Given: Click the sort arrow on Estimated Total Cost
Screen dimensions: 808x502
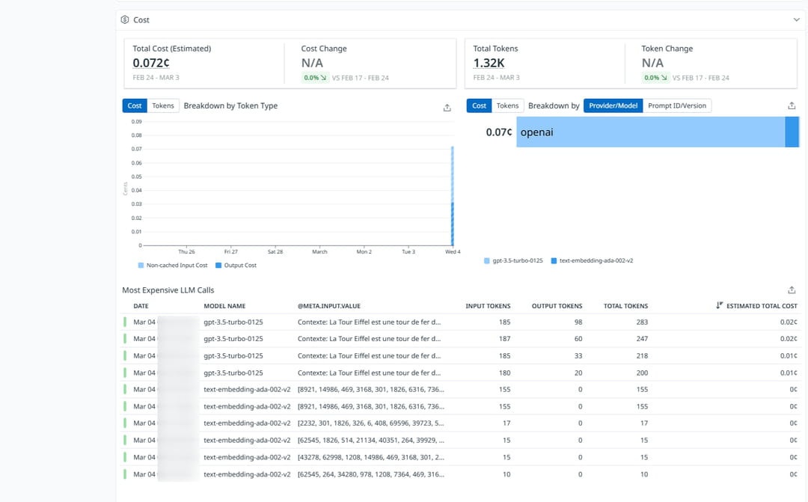Looking at the screenshot, I should tap(719, 306).
